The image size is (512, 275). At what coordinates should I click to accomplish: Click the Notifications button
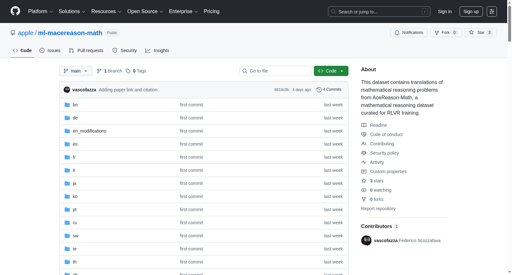pos(409,33)
